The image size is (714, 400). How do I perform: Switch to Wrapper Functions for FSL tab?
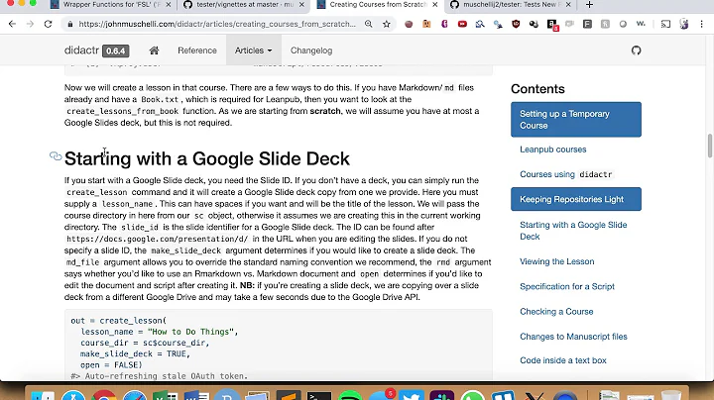tap(108, 5)
